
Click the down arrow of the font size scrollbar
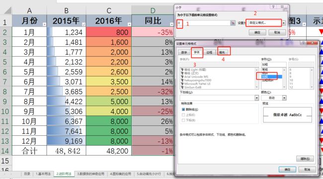point(312,87)
